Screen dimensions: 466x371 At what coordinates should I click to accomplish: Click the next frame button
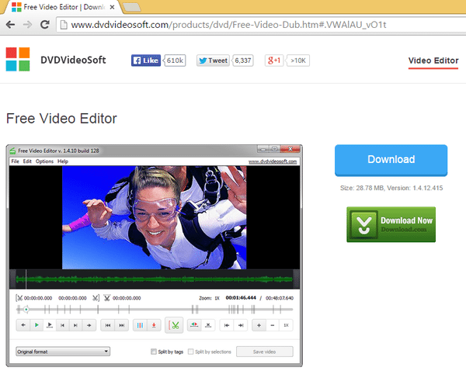(75, 325)
